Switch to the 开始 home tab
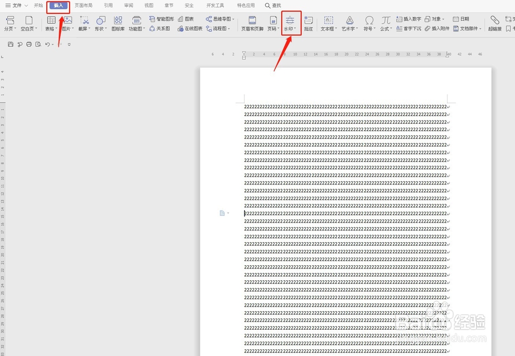Screen dimensions: 515x356 [39, 6]
